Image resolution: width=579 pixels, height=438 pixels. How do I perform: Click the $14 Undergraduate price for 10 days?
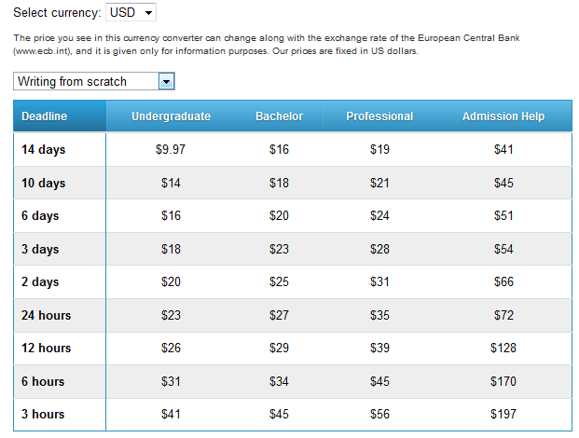(x=171, y=183)
